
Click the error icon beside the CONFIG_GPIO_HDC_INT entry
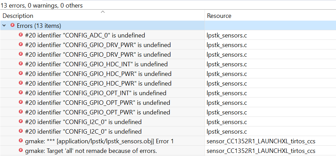tap(21, 64)
